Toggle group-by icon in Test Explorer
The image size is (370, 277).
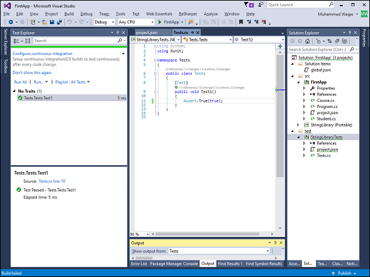[17, 41]
